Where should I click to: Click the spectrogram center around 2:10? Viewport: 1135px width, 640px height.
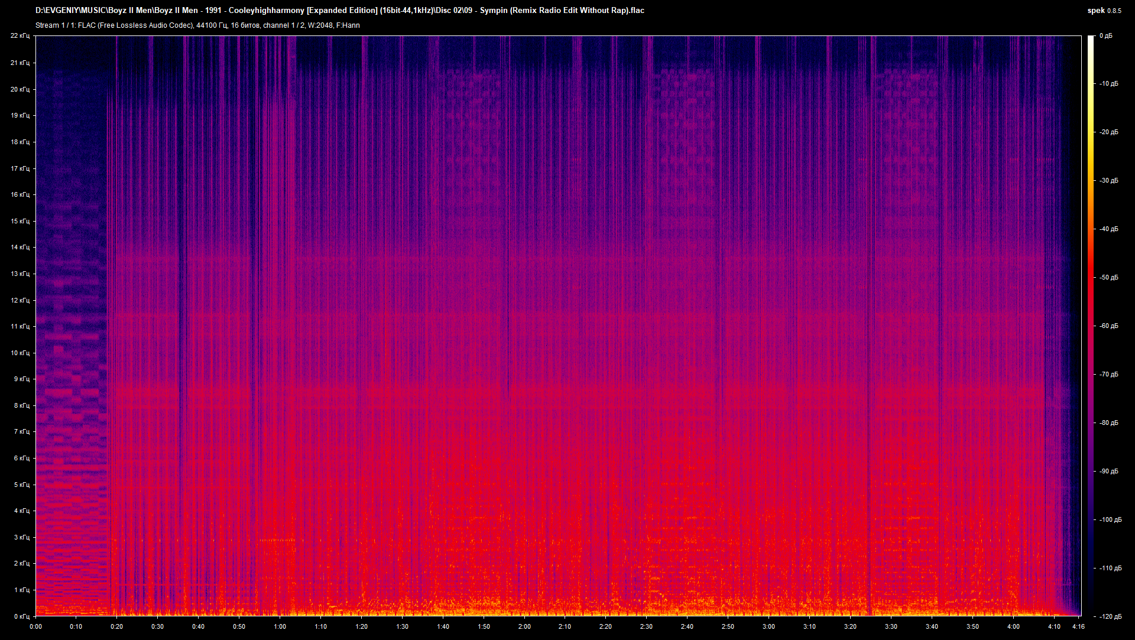pyautogui.click(x=565, y=325)
